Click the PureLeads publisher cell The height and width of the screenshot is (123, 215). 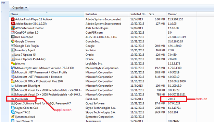pos(92,99)
